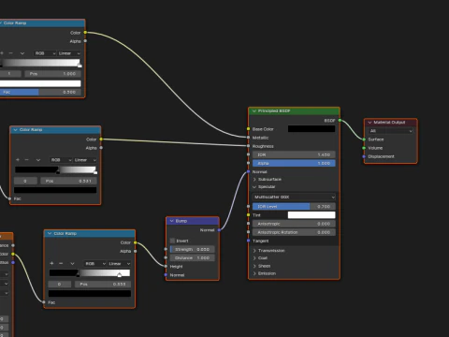This screenshot has height=337, width=449.
Task: Click the minus icon in the bottom Color Ramp node
Action: [61, 263]
